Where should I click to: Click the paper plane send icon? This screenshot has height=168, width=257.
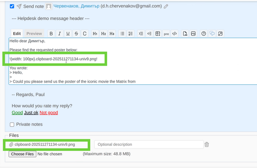[x=19, y=6]
